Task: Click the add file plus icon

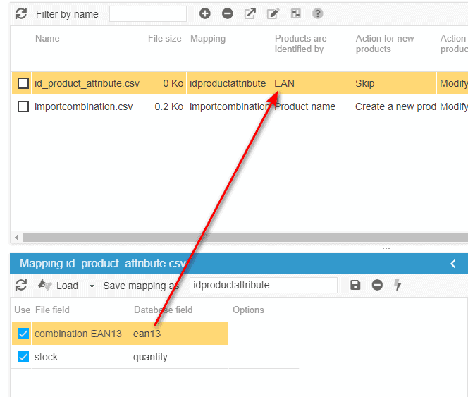Action: click(x=205, y=13)
